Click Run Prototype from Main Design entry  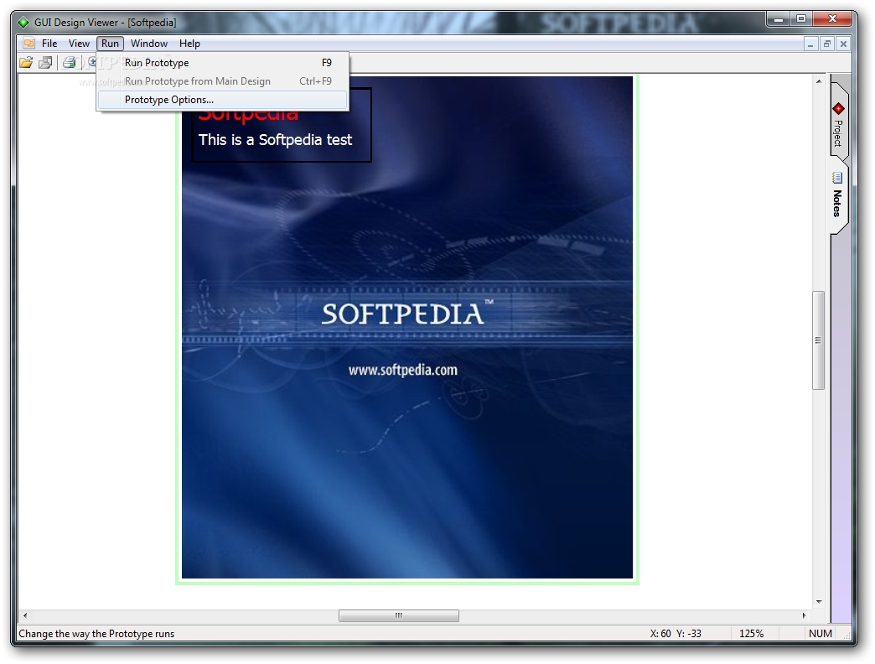pyautogui.click(x=223, y=81)
